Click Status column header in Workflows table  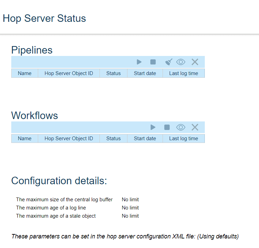pyautogui.click(x=113, y=138)
